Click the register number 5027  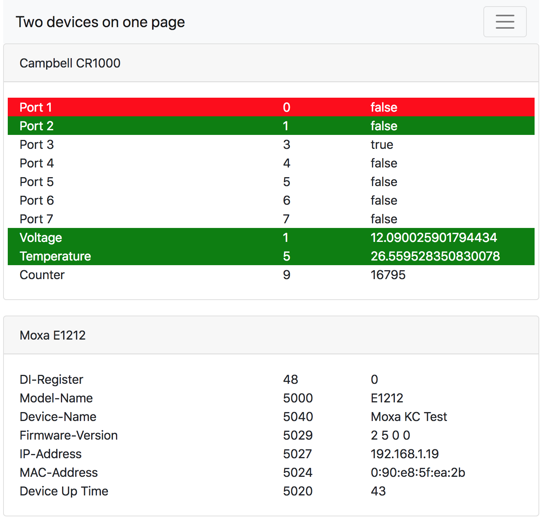(298, 454)
